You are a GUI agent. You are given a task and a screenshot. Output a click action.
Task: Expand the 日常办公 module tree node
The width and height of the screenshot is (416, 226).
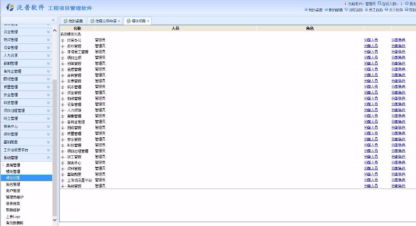pos(62,40)
